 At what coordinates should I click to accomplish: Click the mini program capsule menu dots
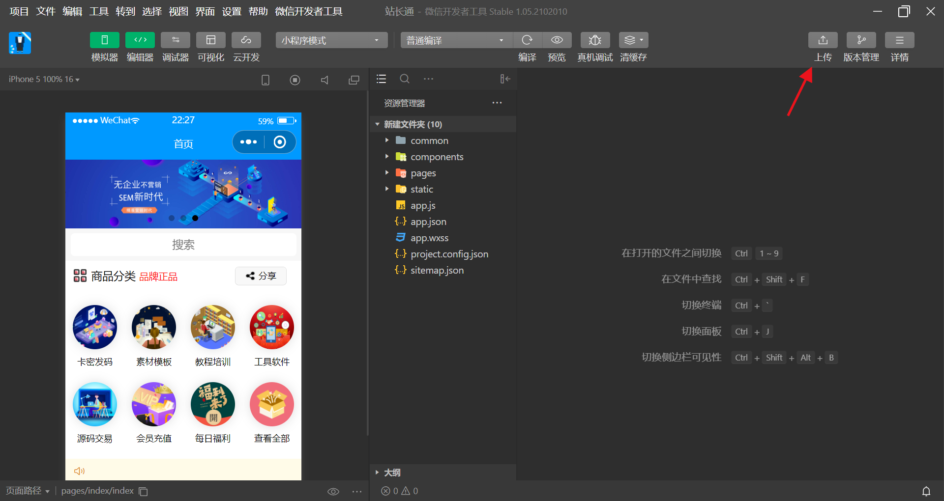248,142
